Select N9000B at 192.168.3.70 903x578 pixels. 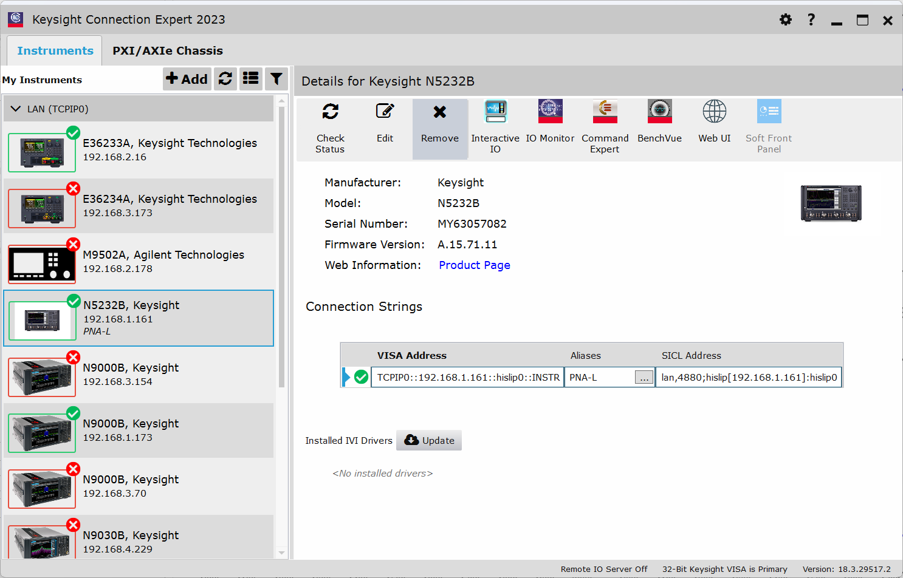(x=139, y=486)
